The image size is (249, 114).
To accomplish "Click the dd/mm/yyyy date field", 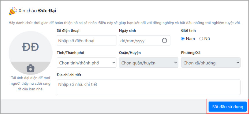I will [144, 40].
